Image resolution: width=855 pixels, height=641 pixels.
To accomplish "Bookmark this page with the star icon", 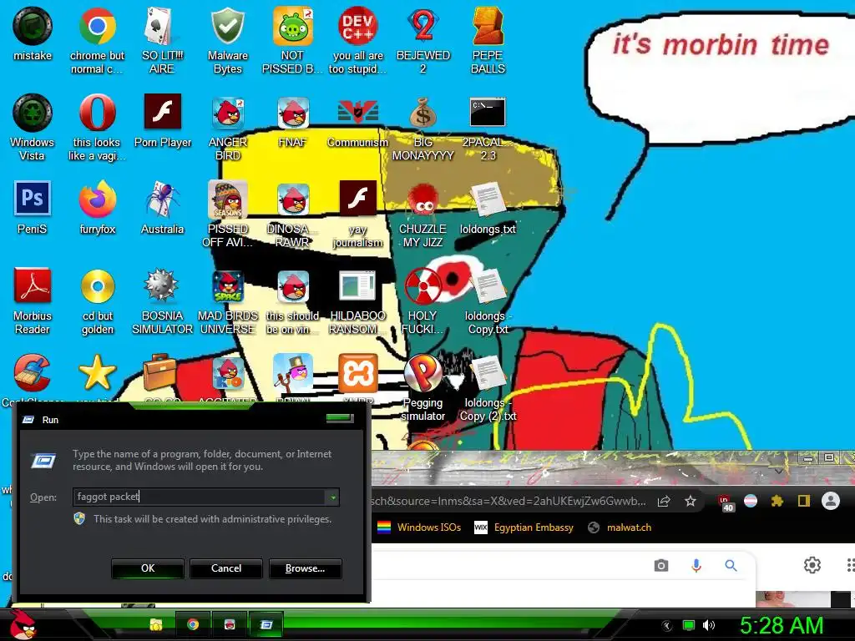I will point(691,501).
